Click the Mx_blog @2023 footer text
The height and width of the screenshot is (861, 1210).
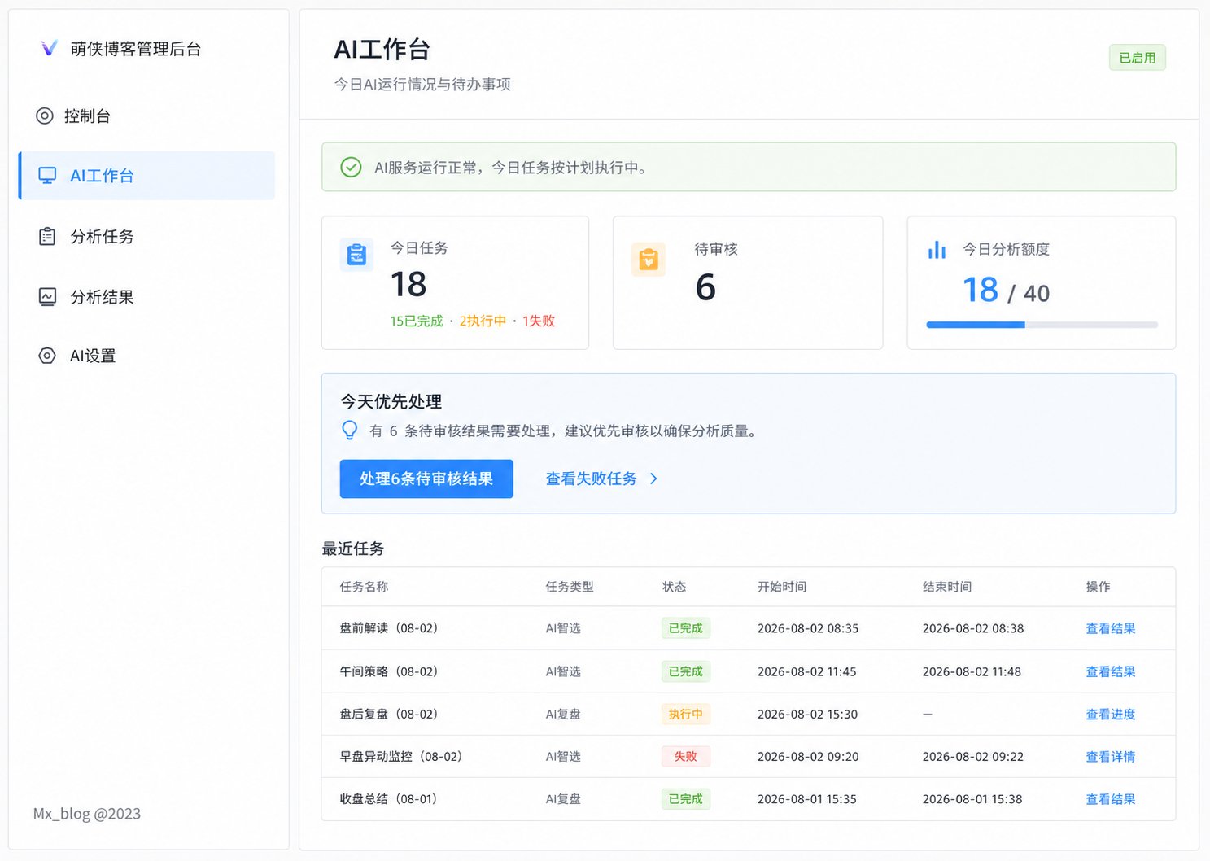pyautogui.click(x=87, y=814)
